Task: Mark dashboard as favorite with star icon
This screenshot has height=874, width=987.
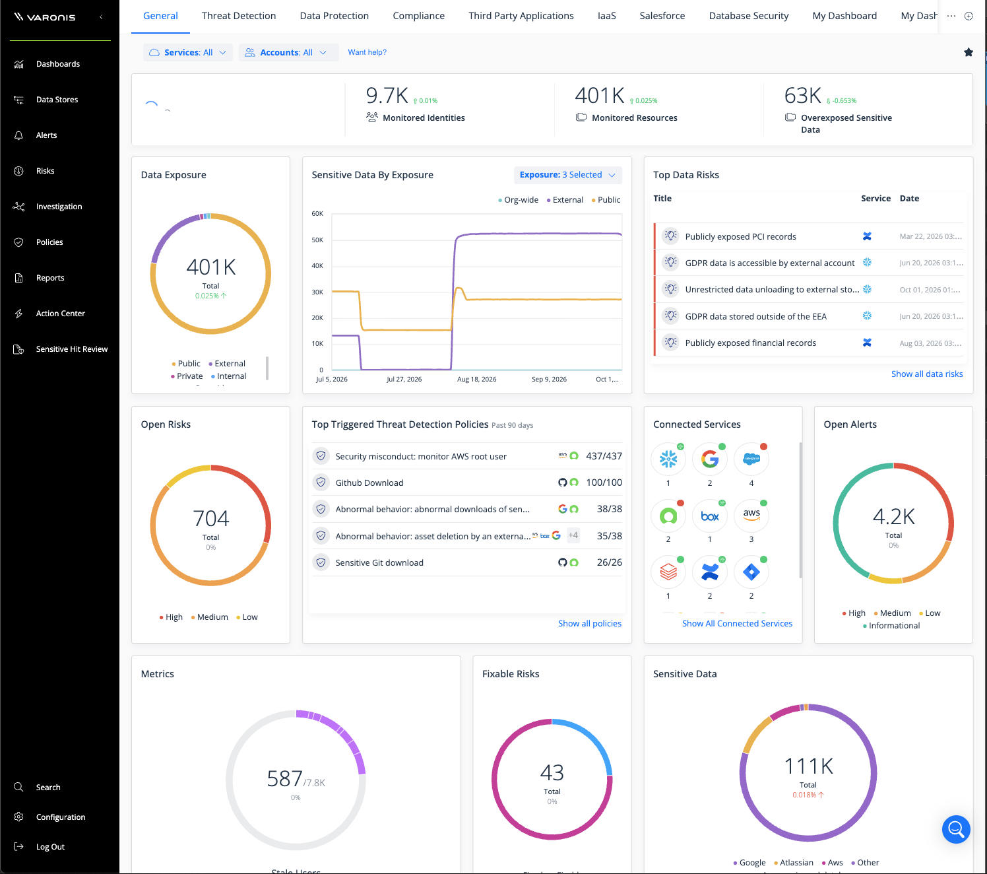Action: coord(969,52)
